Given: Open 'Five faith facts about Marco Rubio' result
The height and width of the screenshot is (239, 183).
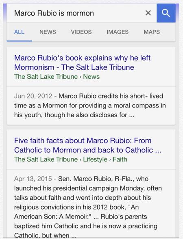Looking at the screenshot, I should click(x=87, y=145).
